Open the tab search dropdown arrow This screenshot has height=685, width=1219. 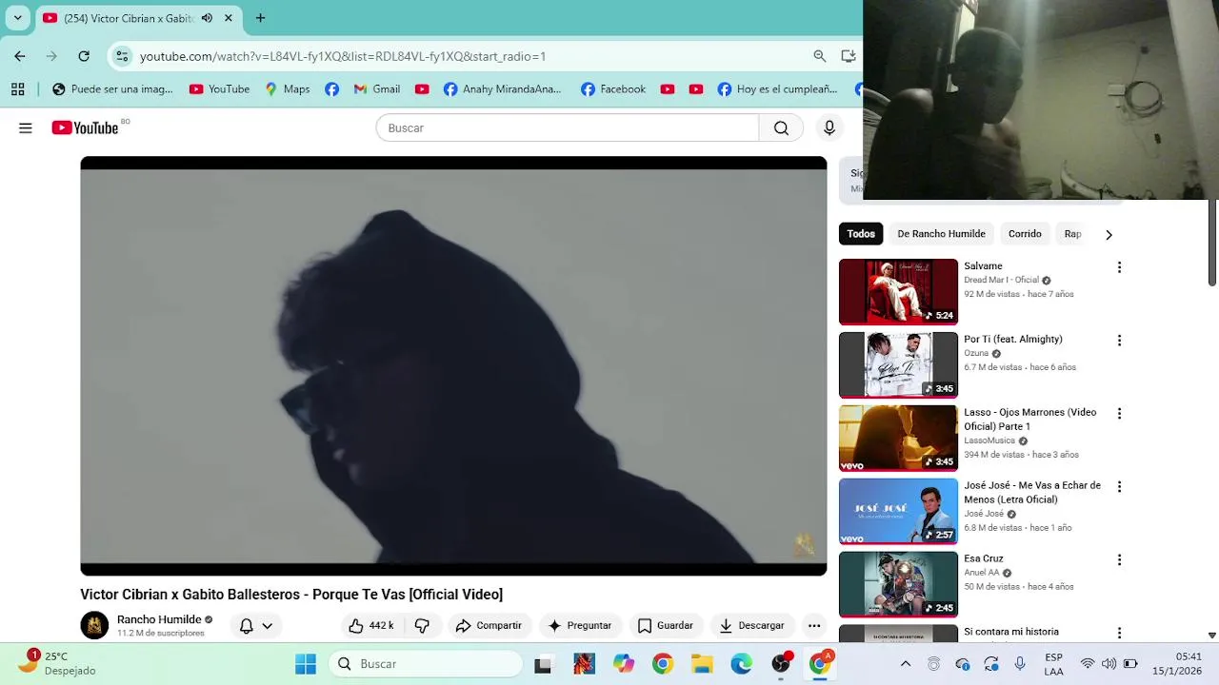pyautogui.click(x=17, y=18)
